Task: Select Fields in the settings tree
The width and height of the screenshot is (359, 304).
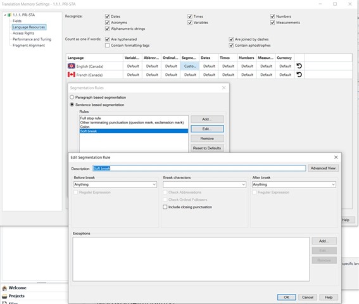Action: 17,21
